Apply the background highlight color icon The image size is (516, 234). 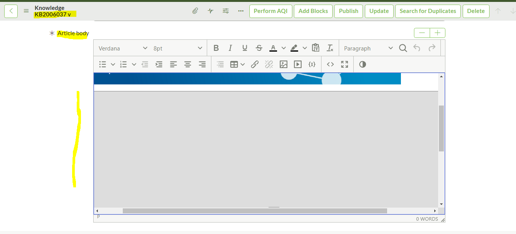click(x=294, y=48)
